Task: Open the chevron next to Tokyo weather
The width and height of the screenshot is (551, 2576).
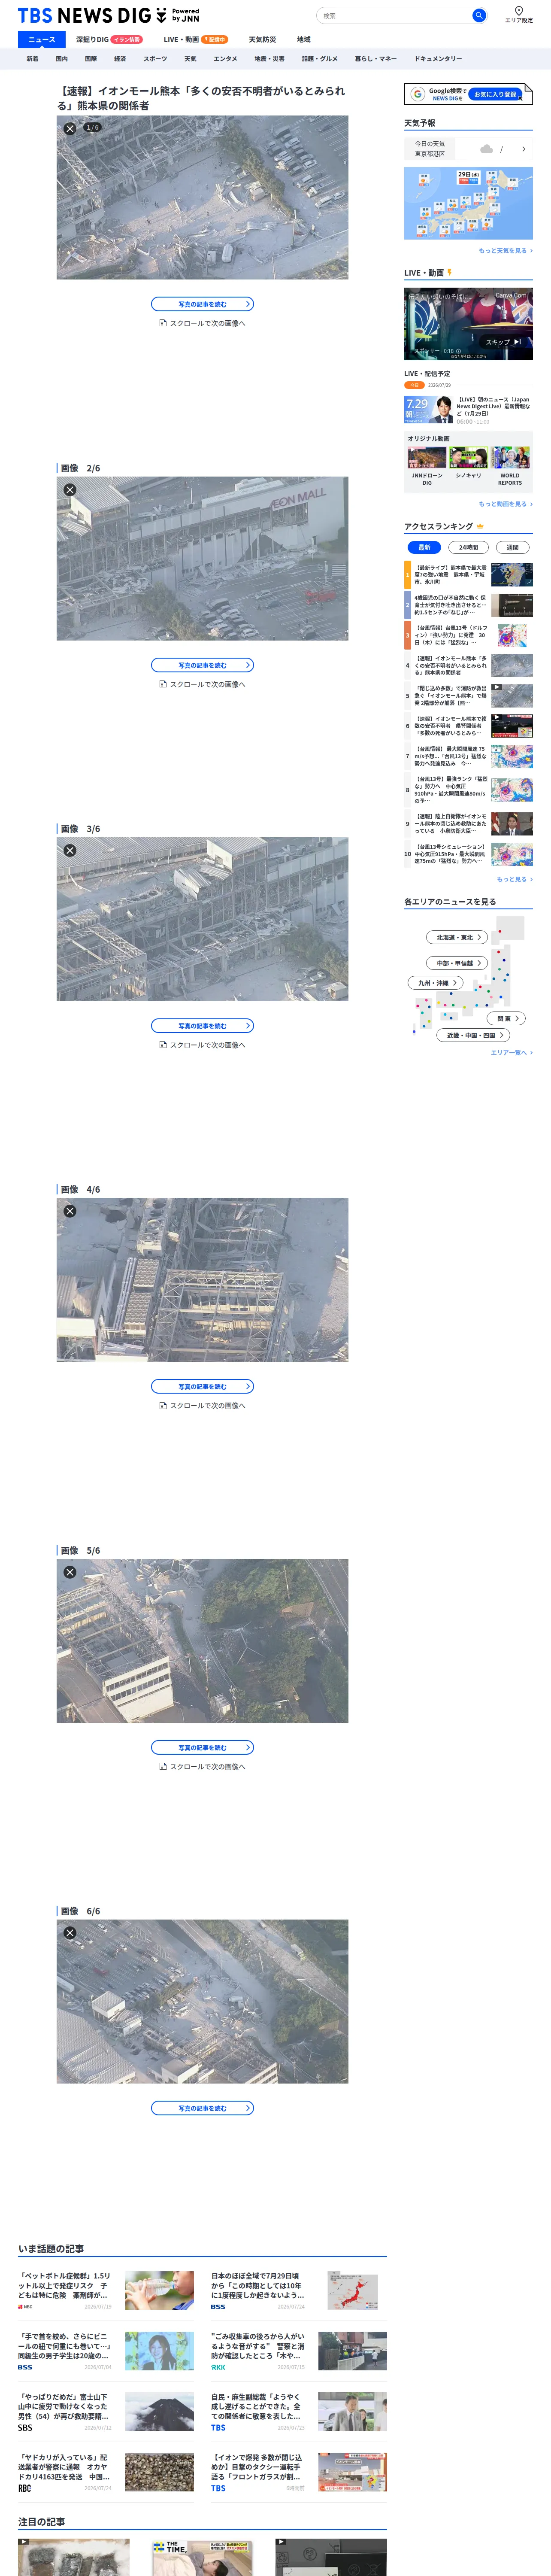Action: point(523,149)
